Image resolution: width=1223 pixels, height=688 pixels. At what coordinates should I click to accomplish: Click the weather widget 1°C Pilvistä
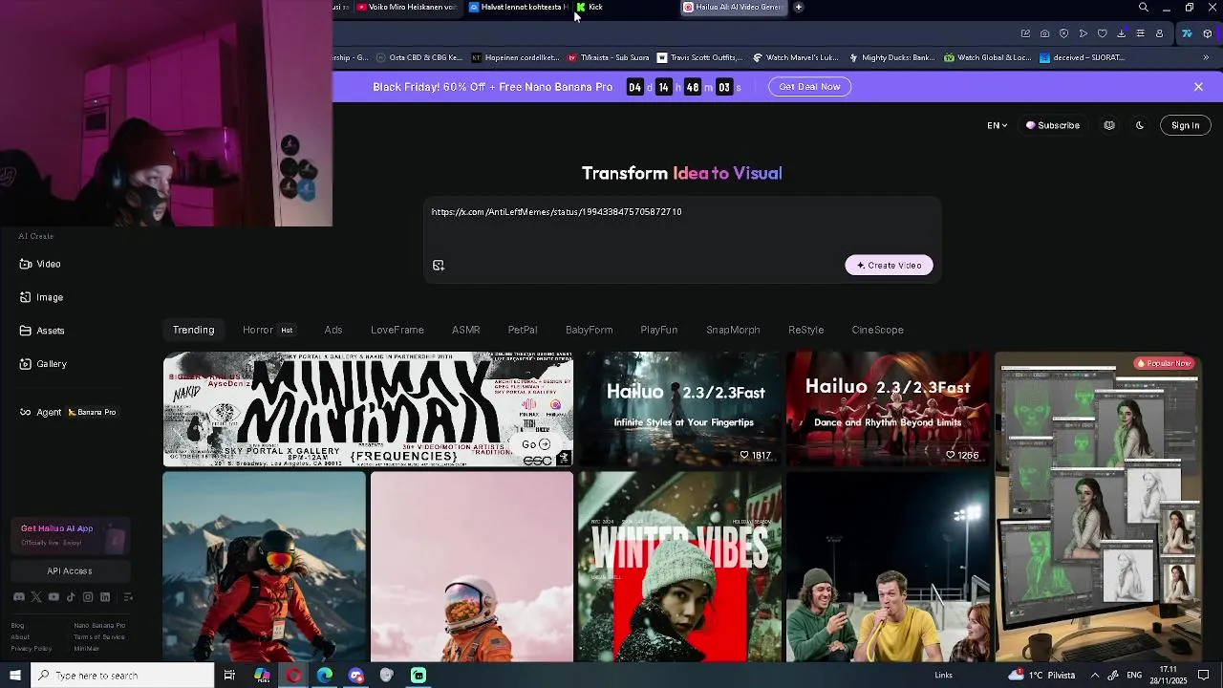(1041, 676)
